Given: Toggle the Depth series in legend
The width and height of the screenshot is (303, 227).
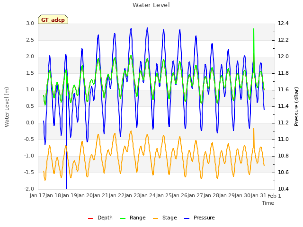Looking at the screenshot, I should [100, 218].
